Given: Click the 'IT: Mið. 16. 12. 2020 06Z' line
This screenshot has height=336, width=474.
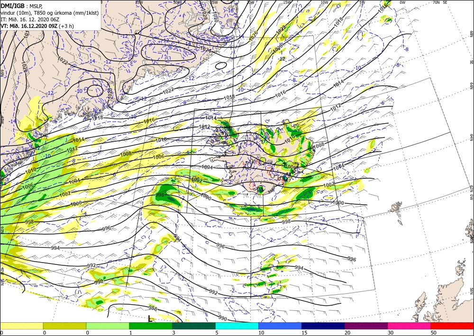Looking at the screenshot, I should click(x=30, y=19).
